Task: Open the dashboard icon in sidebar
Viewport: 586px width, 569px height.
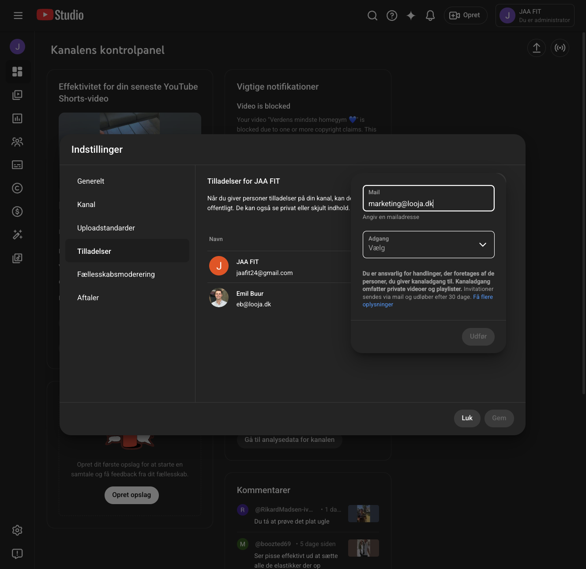Action: point(17,72)
